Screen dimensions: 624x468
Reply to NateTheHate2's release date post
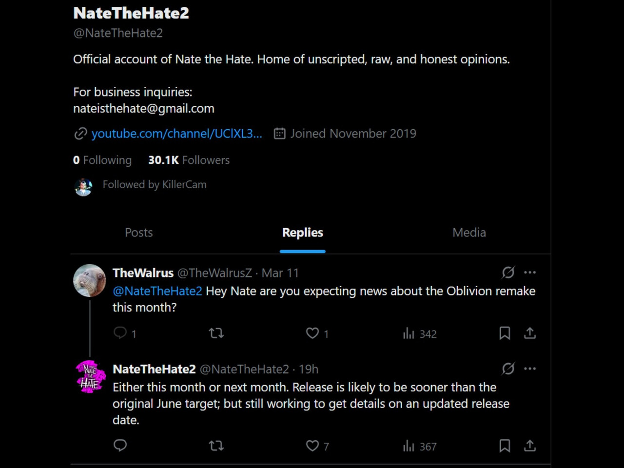pyautogui.click(x=120, y=446)
